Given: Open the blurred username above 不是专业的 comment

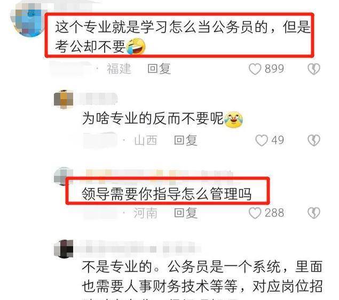Looking at the screenshot, I should click(x=138, y=249).
